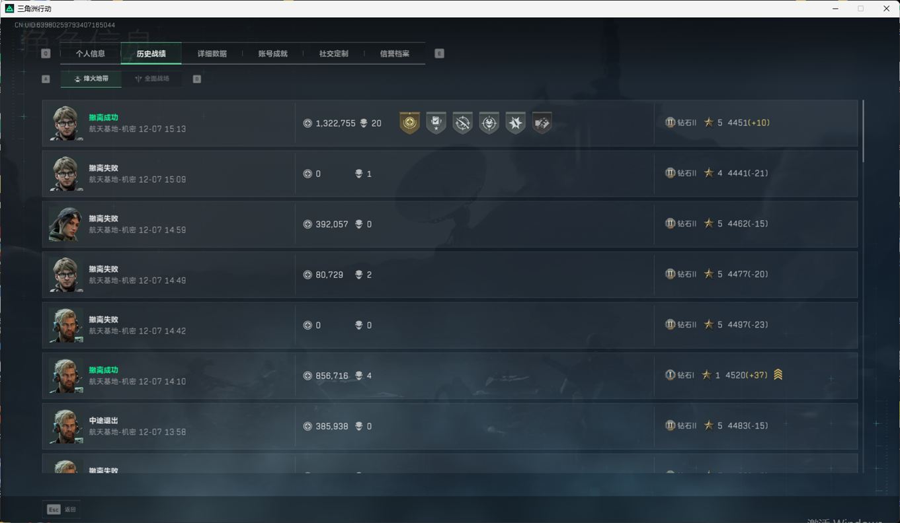Click the Diamond I rank emblem
Screen dimensions: 900x523
pyautogui.click(x=670, y=375)
